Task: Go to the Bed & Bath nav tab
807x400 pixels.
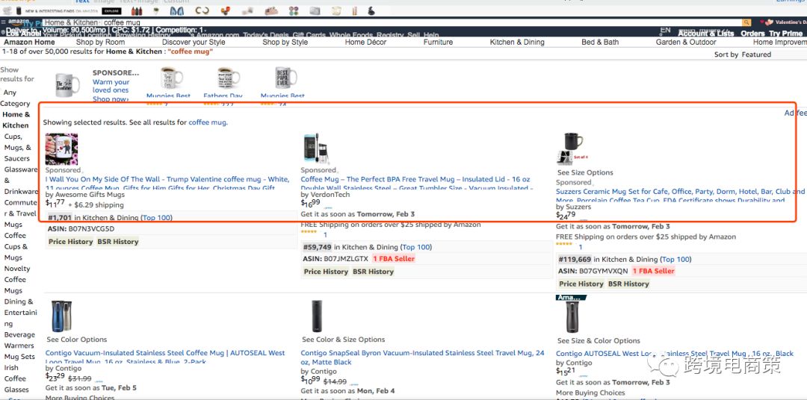Action: click(600, 43)
